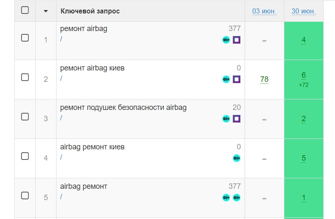The width and height of the screenshot is (335, 219).
Task: Click the green position cell showing 1
Action: tap(304, 198)
